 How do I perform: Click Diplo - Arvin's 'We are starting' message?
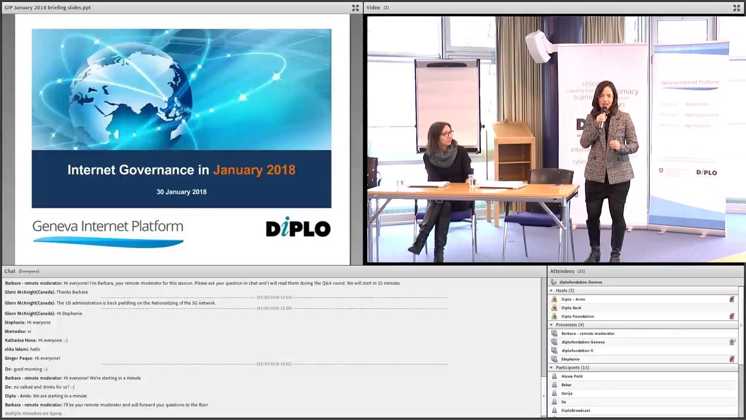45,396
